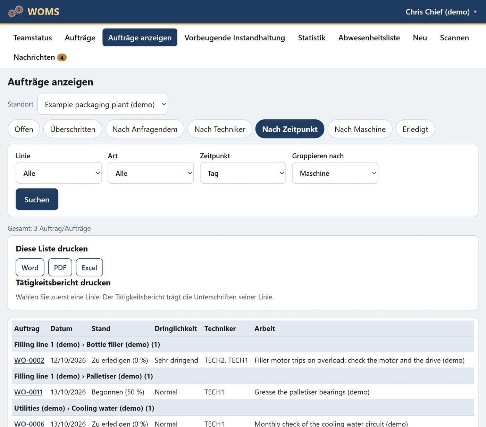
Task: Open the Scannen page
Action: (454, 37)
